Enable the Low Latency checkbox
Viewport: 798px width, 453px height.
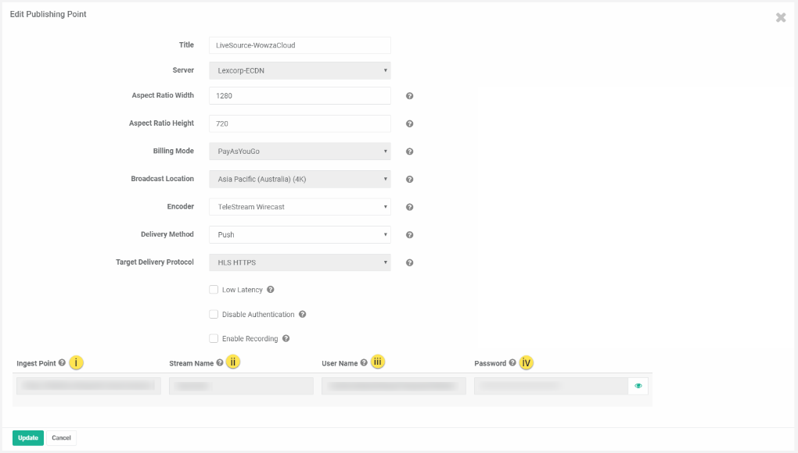pos(214,290)
